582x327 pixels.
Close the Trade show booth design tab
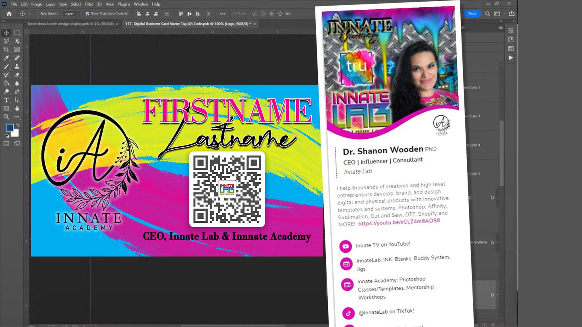tap(117, 24)
